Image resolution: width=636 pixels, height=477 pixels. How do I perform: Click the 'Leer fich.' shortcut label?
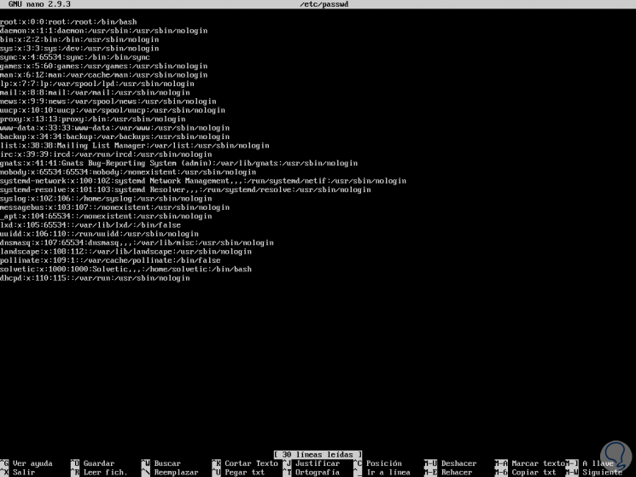coord(105,472)
